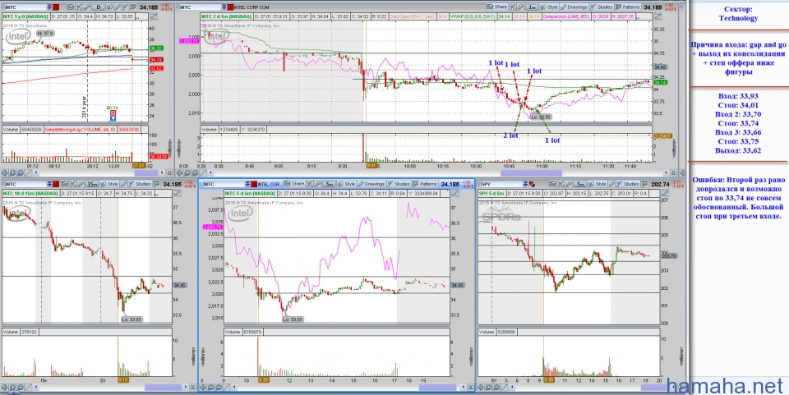Click the dividend $0.74 marker on daily chart
The width and height of the screenshot is (789, 395).
[113, 113]
